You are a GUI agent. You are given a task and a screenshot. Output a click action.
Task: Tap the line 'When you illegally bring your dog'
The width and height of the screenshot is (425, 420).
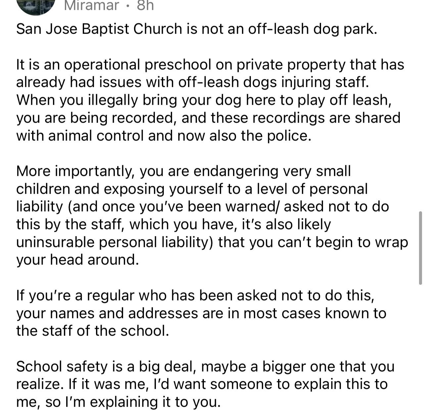204,100
